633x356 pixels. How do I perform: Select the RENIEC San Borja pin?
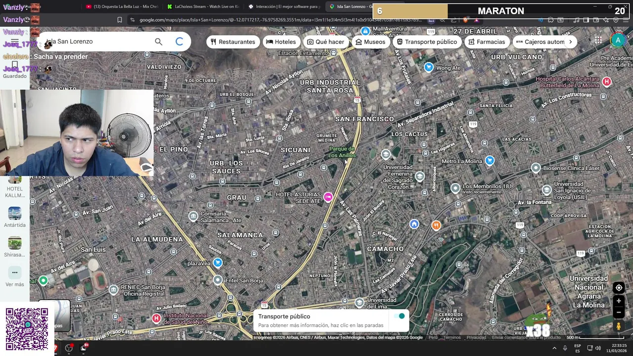114,290
